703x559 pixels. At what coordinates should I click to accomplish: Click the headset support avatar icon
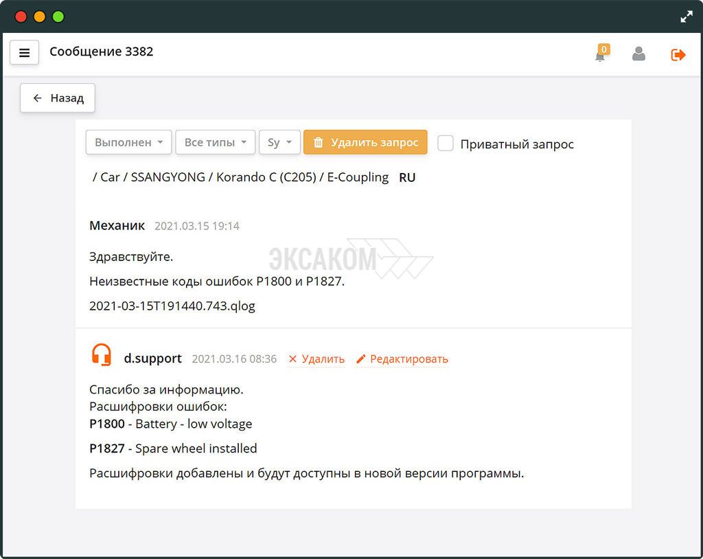pos(101,356)
